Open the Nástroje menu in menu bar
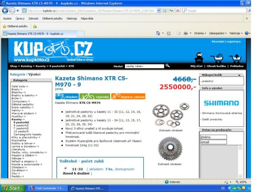The height and width of the screenshot is (192, 257). 71,19
